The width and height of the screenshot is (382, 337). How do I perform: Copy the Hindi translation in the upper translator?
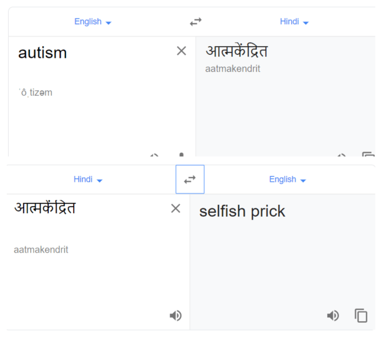[x=368, y=154]
